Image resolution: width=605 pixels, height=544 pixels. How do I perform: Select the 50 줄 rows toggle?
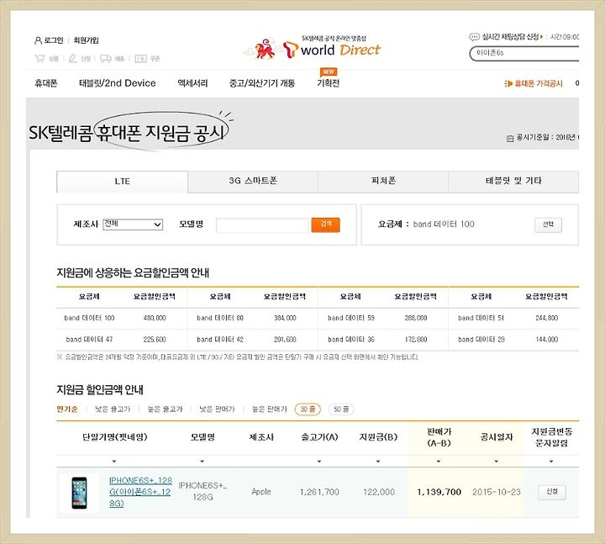click(341, 409)
